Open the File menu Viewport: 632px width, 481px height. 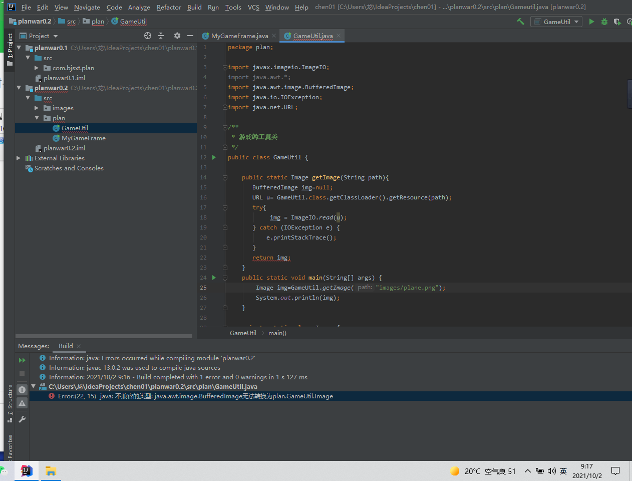(x=26, y=7)
